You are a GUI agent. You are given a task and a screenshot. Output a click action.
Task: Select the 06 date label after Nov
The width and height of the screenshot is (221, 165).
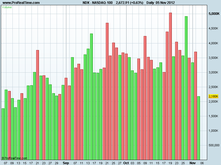[202, 163]
